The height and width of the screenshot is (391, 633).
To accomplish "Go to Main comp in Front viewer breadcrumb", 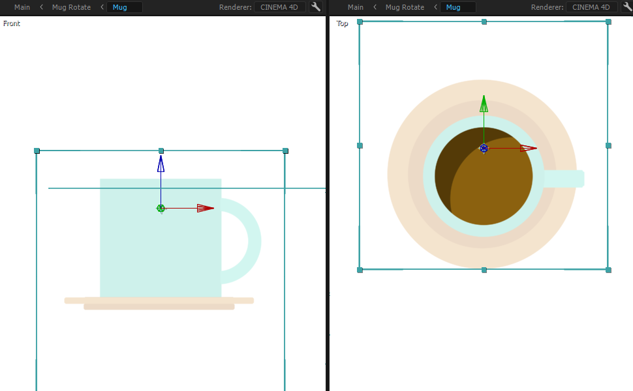I will pyautogui.click(x=22, y=7).
